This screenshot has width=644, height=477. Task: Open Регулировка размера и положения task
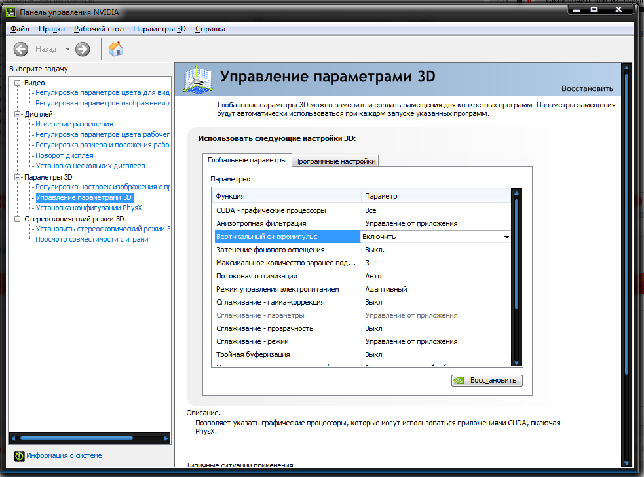click(x=103, y=145)
